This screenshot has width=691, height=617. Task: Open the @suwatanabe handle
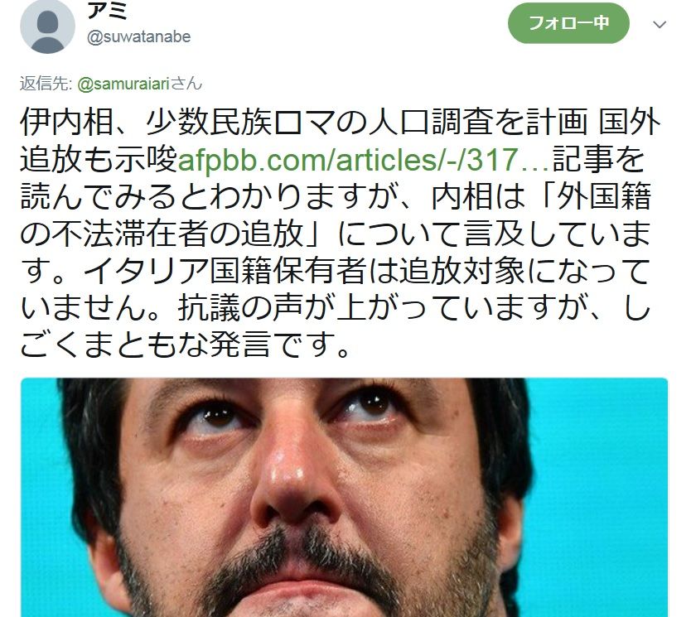tap(138, 37)
